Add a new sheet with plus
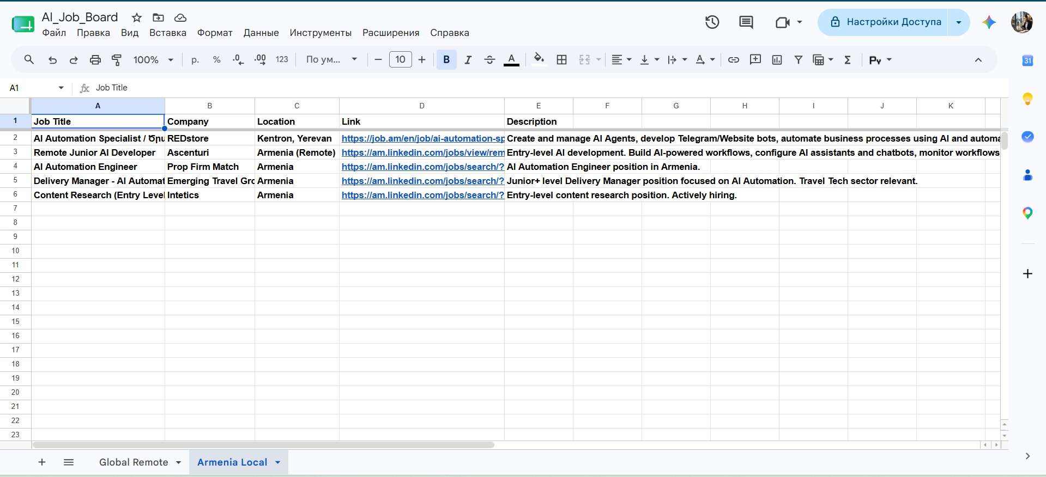This screenshot has height=477, width=1046. (x=42, y=462)
